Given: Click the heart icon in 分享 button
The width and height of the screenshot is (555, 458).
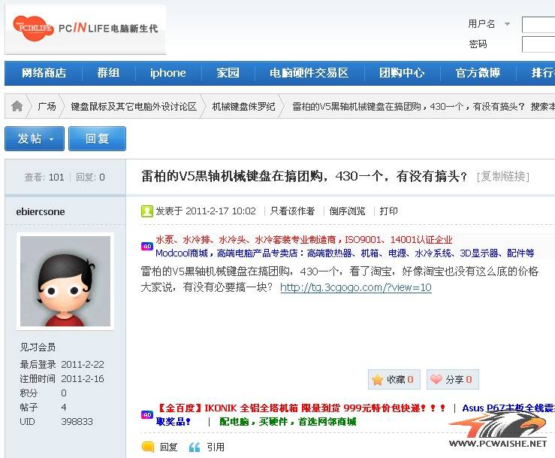Looking at the screenshot, I should (436, 379).
